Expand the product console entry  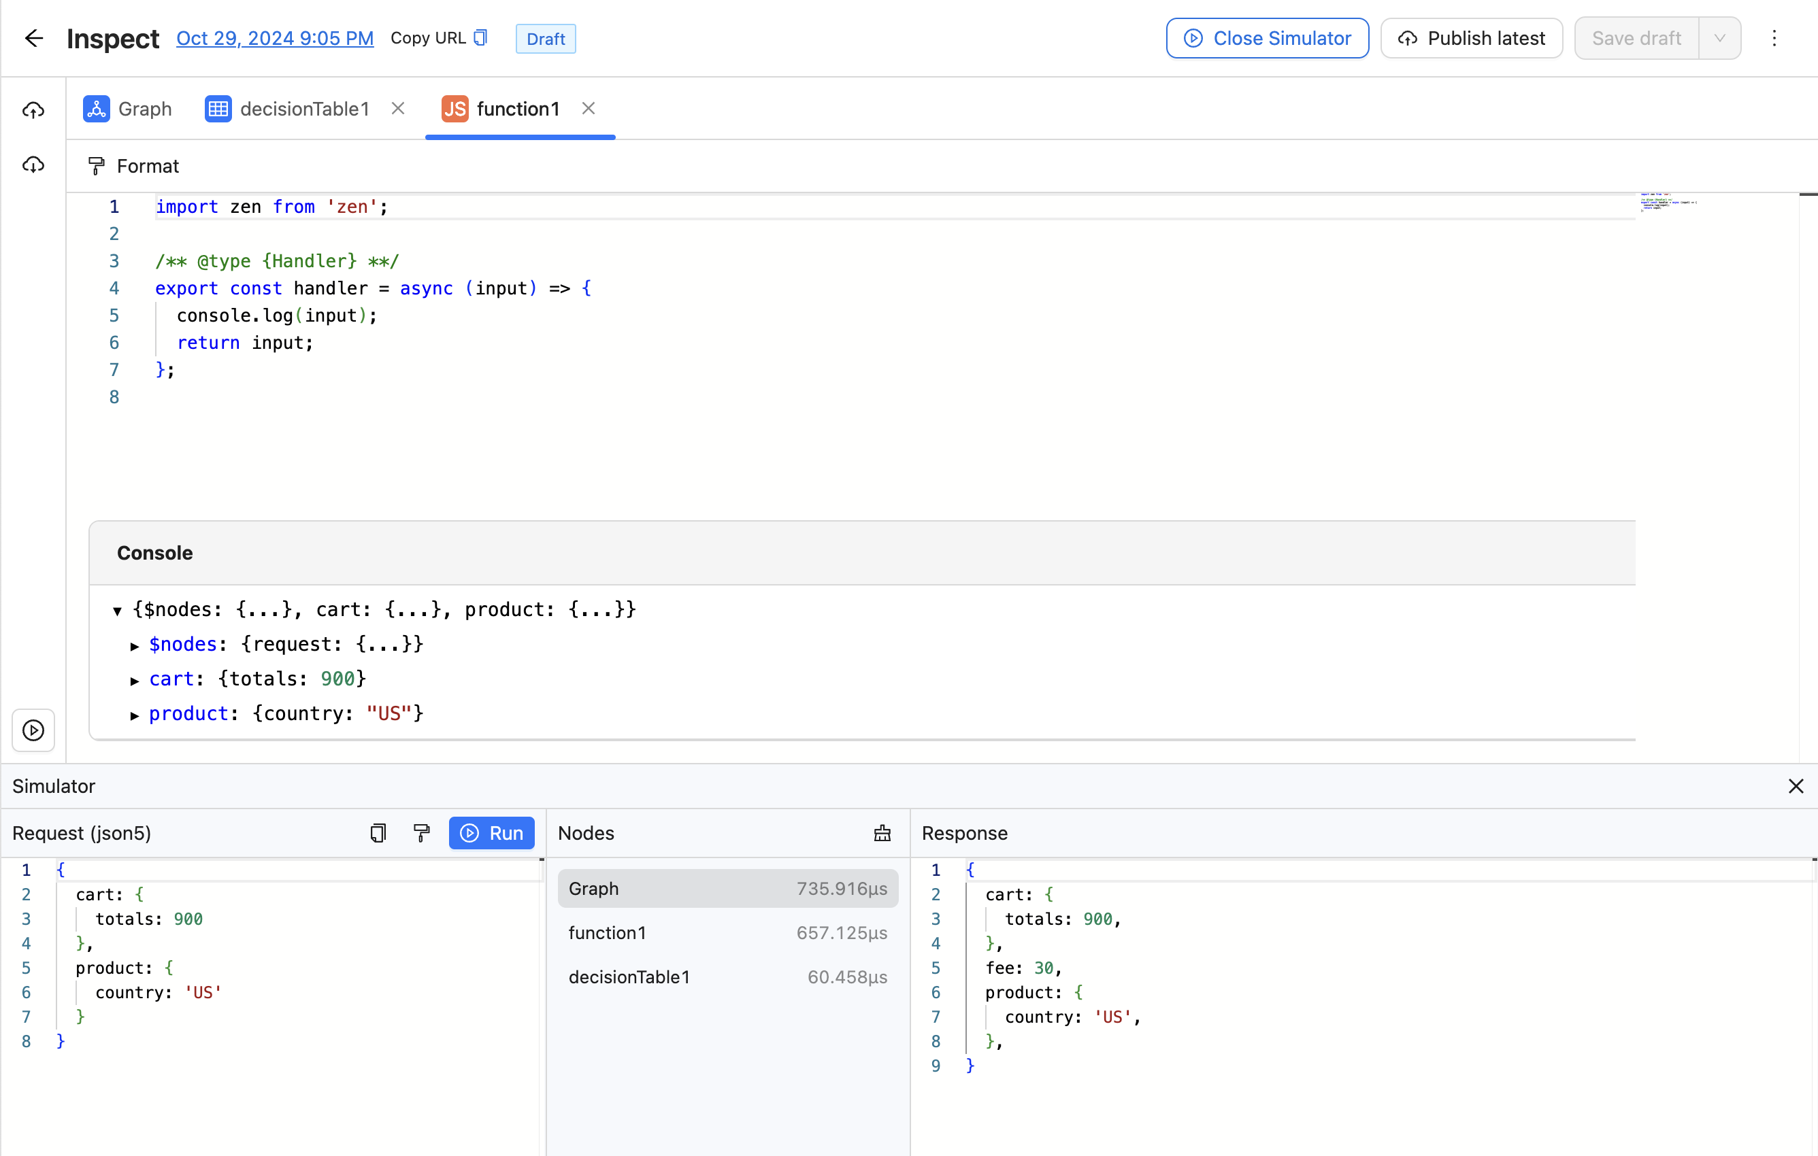pos(135,715)
